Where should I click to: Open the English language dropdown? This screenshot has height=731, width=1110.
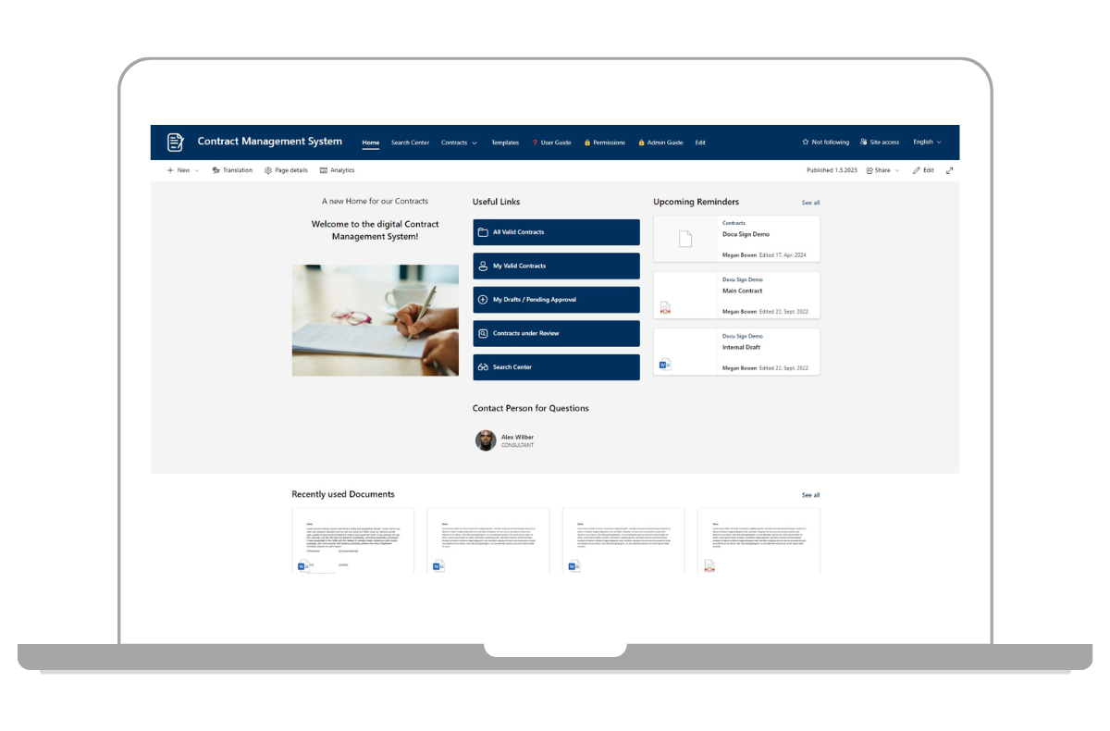pos(927,142)
